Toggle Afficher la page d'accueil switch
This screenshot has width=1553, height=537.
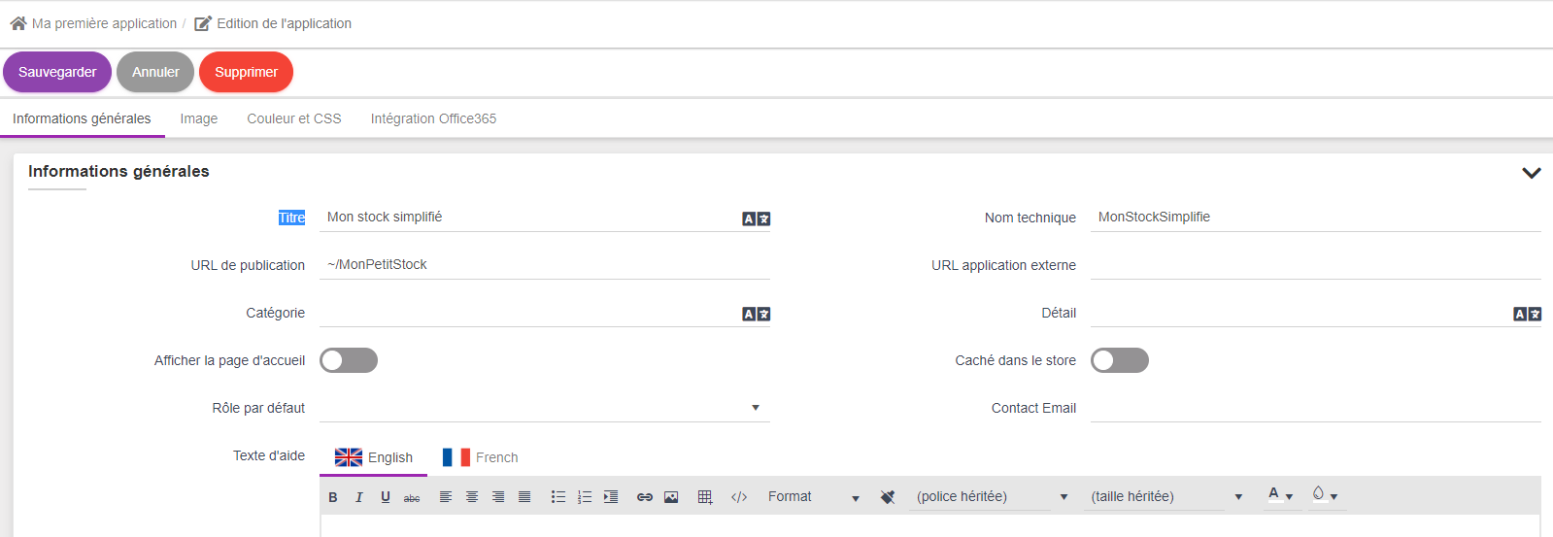pos(349,360)
